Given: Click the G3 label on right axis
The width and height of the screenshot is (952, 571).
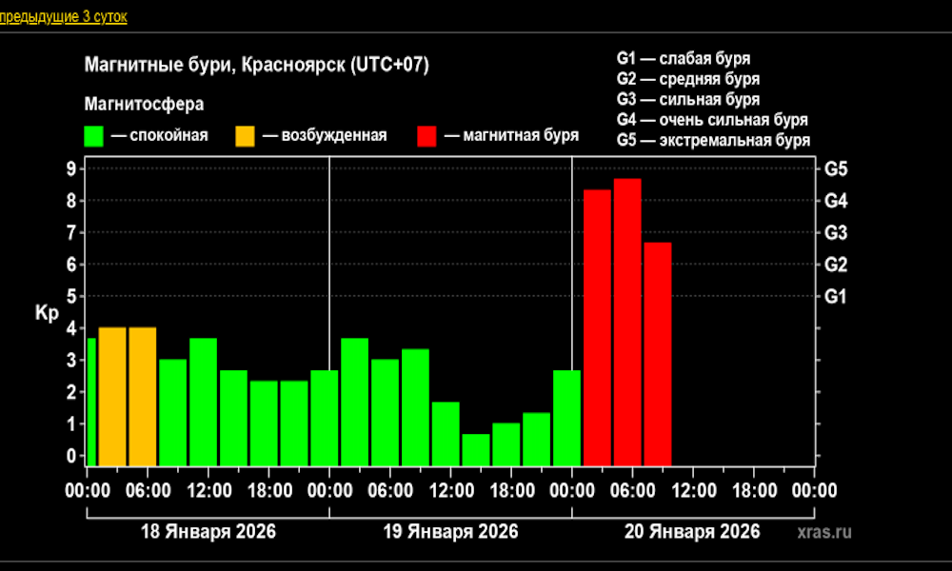Looking at the screenshot, I should pos(836,233).
